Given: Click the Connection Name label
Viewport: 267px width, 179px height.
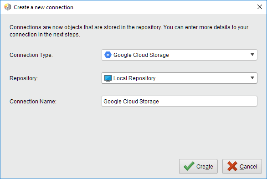Looking at the screenshot, I should coord(33,102).
